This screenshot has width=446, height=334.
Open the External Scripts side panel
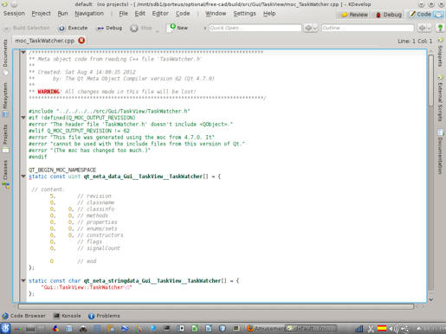coord(441,99)
